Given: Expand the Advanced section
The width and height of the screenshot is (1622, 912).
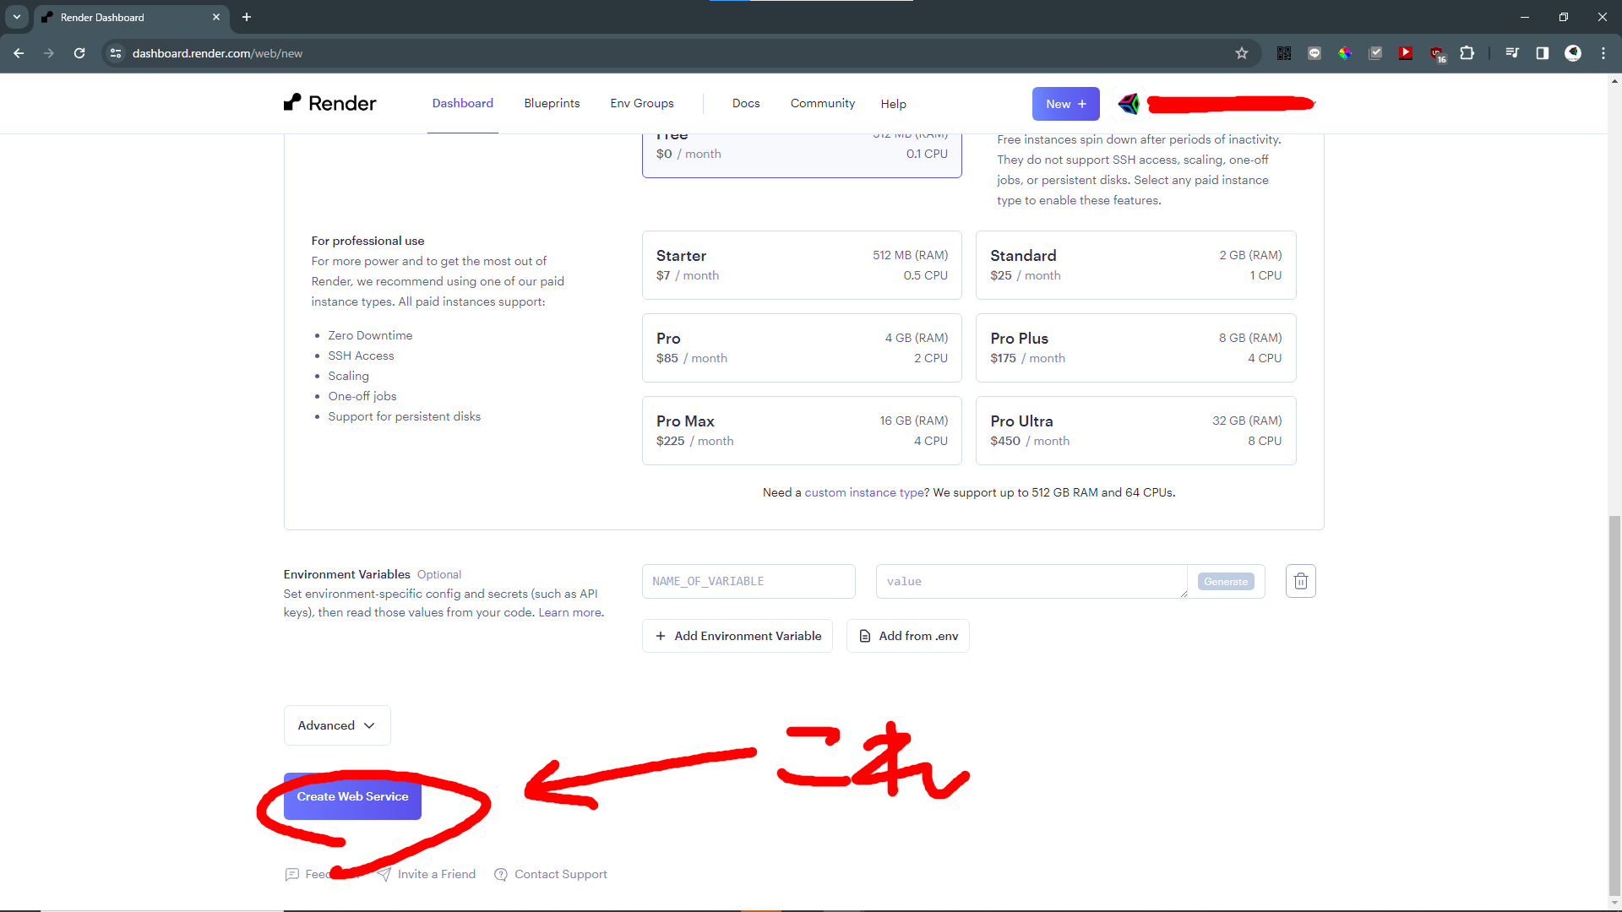Looking at the screenshot, I should pyautogui.click(x=336, y=725).
